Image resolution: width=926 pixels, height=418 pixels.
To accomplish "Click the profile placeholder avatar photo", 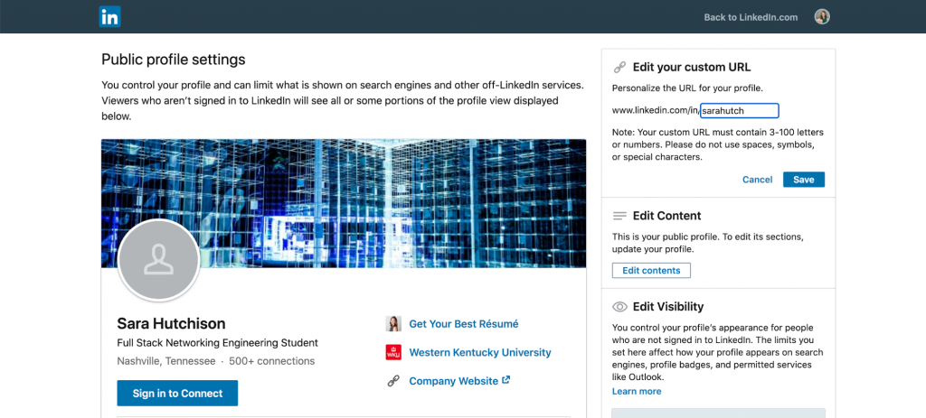I will click(x=159, y=260).
